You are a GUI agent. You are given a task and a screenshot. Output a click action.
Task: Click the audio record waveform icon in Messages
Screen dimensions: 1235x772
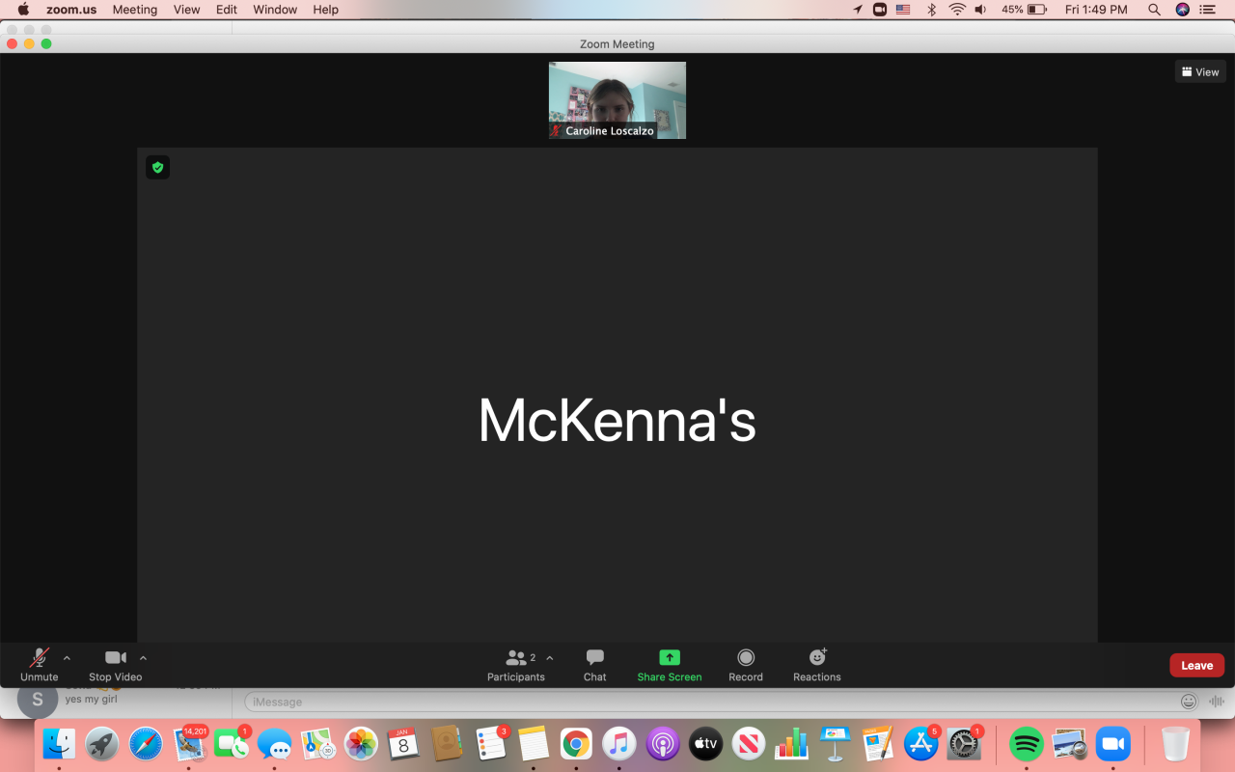pyautogui.click(x=1217, y=702)
